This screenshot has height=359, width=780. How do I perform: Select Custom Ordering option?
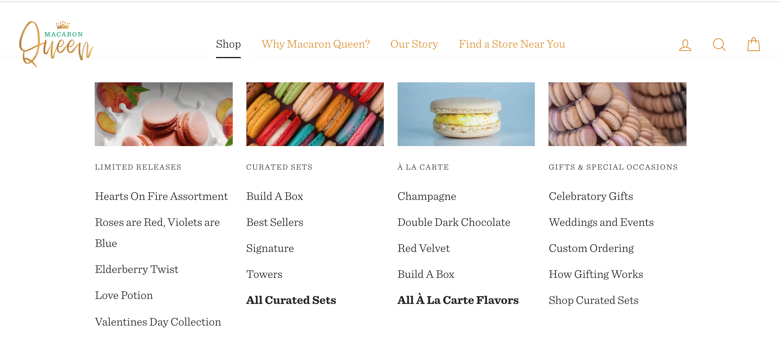point(591,248)
